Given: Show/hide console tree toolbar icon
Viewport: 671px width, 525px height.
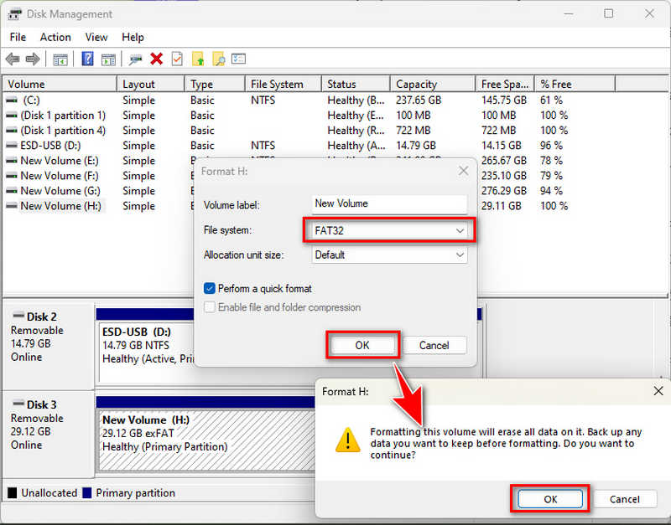Looking at the screenshot, I should tap(60, 59).
